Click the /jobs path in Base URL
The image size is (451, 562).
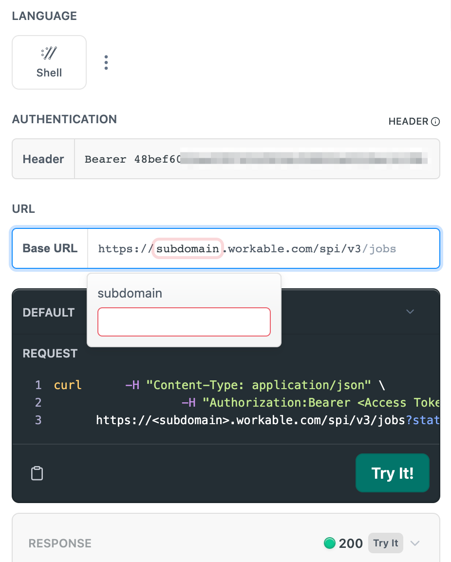pyautogui.click(x=379, y=249)
